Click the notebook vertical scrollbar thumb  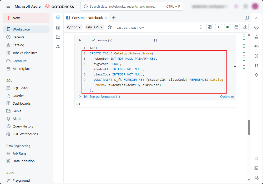click(x=249, y=127)
